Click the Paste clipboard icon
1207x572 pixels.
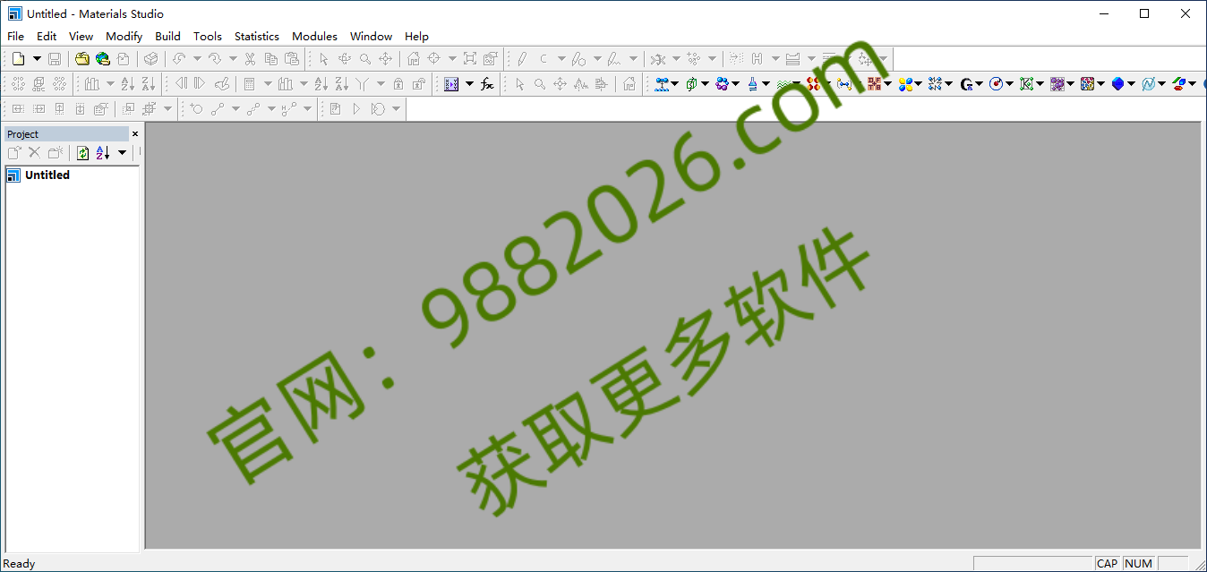(x=292, y=59)
